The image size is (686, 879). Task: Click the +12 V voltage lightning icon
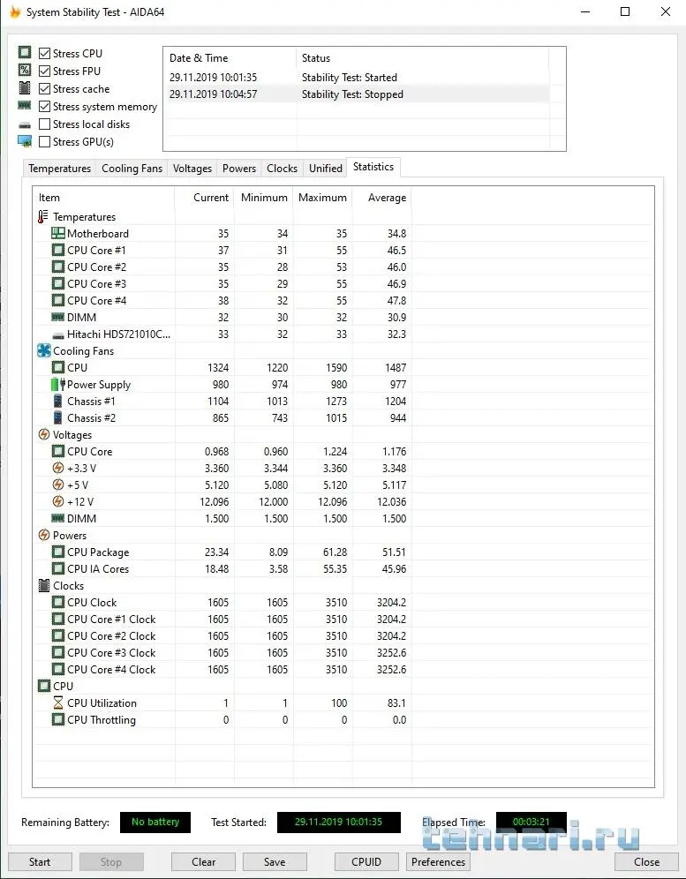point(57,502)
